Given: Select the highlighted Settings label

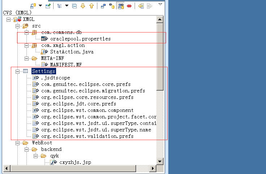Looking at the screenshot, I should coord(43,71).
